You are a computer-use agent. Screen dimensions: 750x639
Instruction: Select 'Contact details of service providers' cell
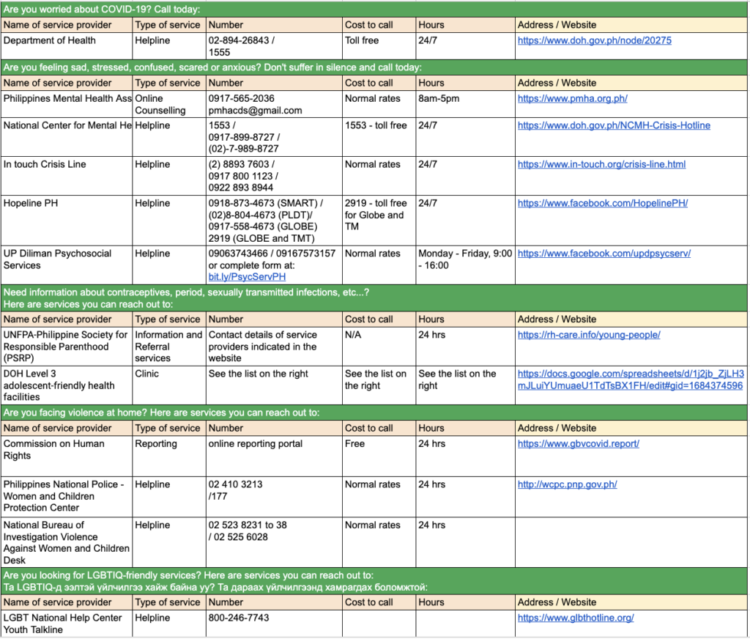[274, 347]
